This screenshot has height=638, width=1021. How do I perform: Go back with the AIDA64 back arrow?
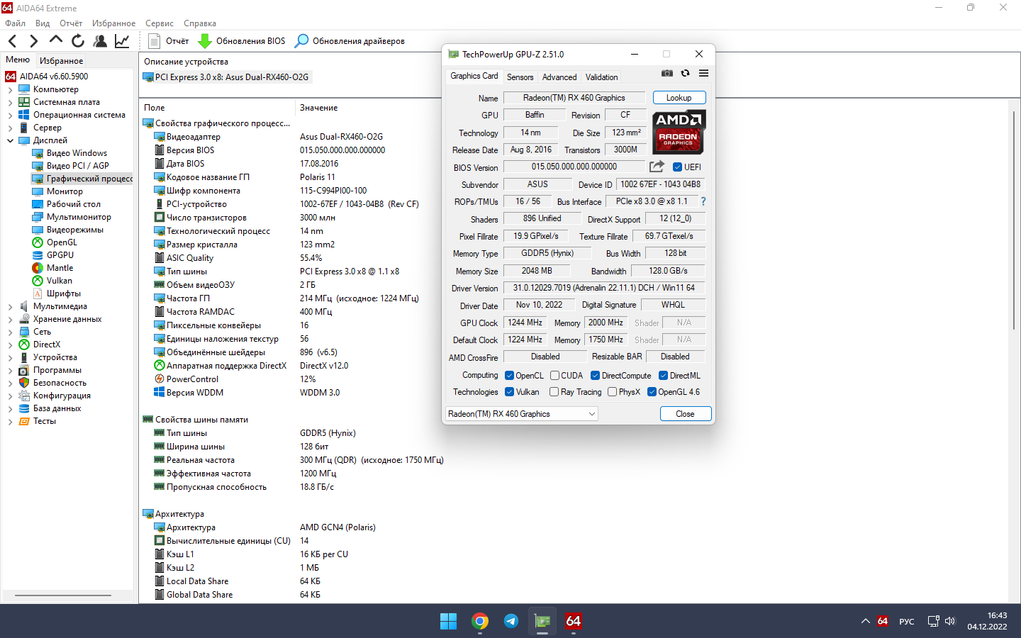click(x=12, y=41)
